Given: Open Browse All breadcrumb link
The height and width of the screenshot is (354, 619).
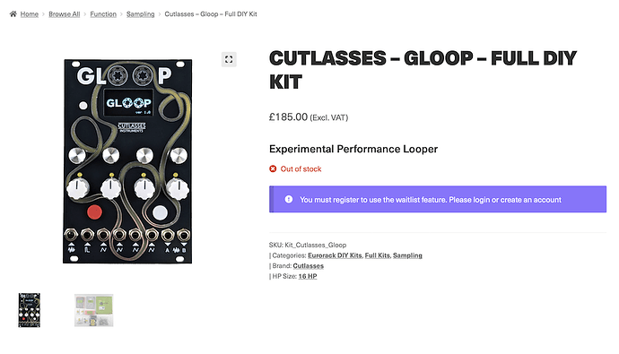Looking at the screenshot, I should point(65,14).
